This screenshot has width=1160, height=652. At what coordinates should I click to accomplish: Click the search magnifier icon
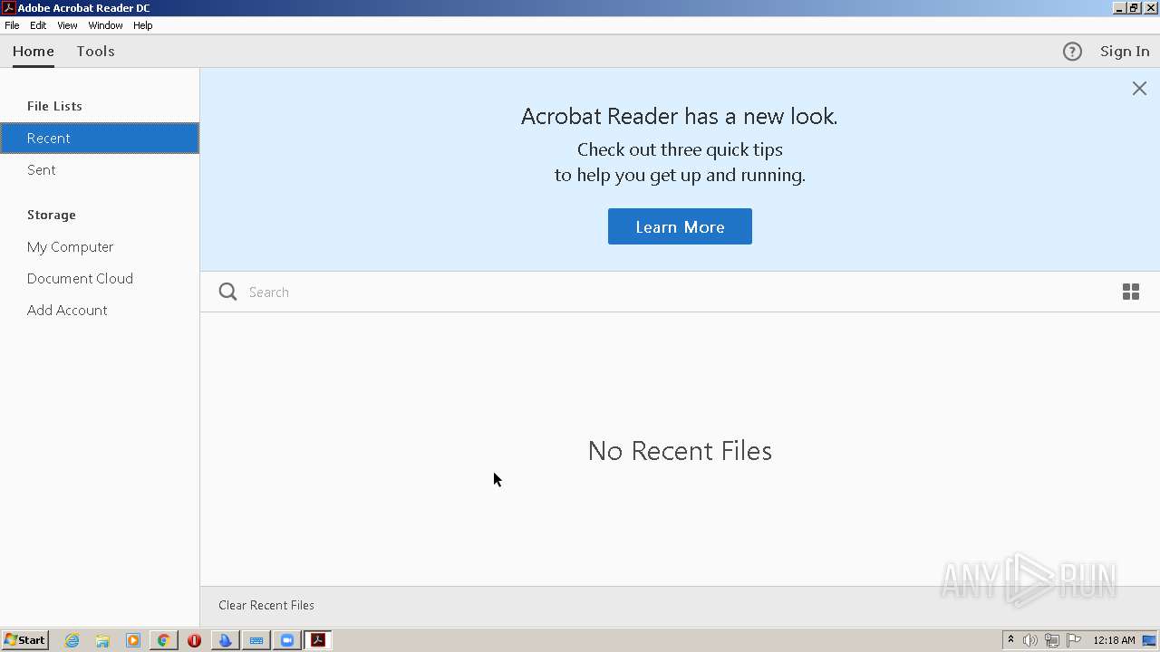[x=227, y=292]
